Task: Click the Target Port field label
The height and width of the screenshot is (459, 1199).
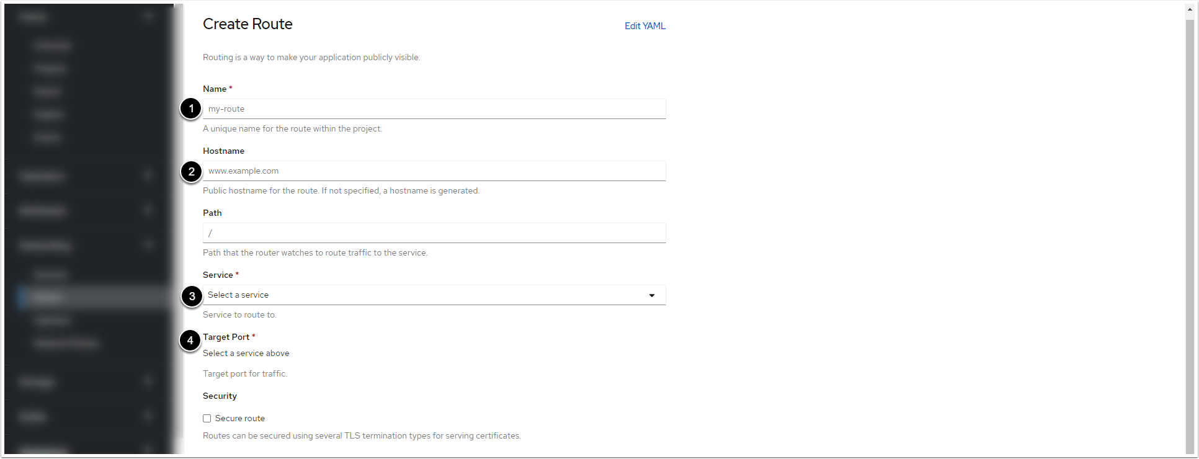Action: tap(226, 337)
